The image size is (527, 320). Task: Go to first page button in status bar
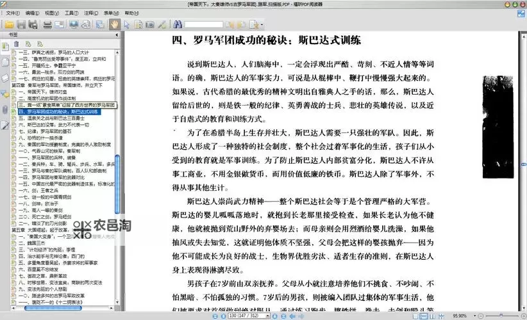[215, 316]
